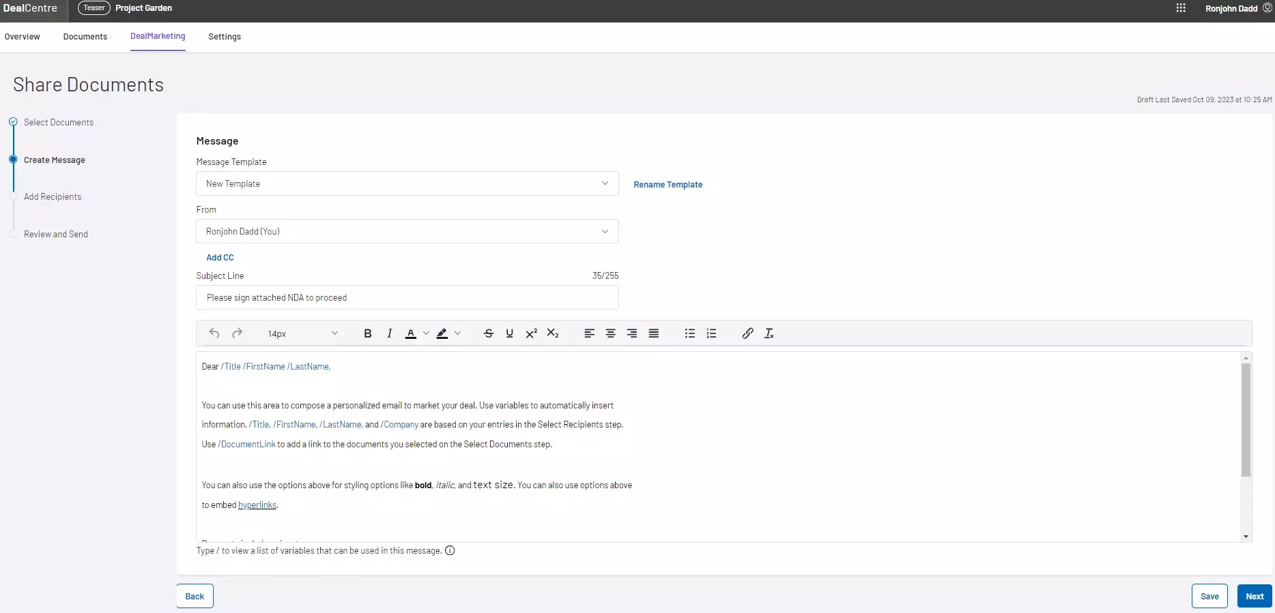Open the text color picker arrow
This screenshot has width=1275, height=613.
[x=426, y=333]
